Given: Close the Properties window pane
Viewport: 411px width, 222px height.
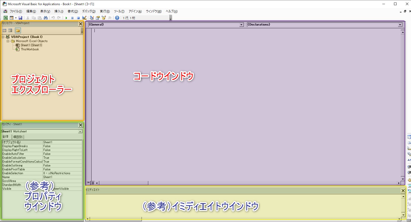Looking at the screenshot, I should tap(80, 125).
